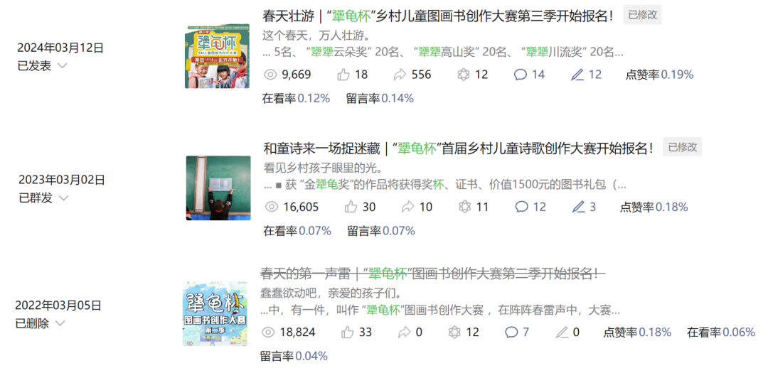Image resolution: width=768 pixels, height=373 pixels.
Task: Click the 已修改 tag on 2023 article
Action: coord(682,147)
